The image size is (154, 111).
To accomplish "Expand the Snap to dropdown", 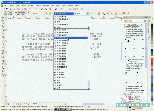I will [x=79, y=9].
